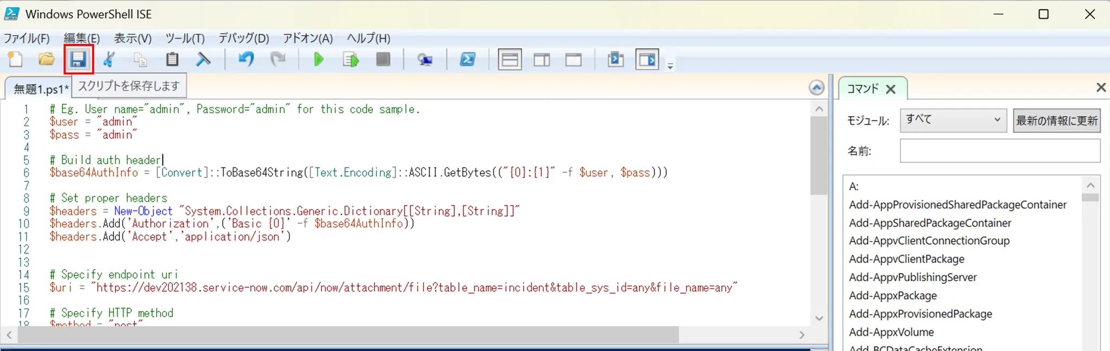Close the command add-on pane
The width and height of the screenshot is (1110, 351).
[1101, 87]
